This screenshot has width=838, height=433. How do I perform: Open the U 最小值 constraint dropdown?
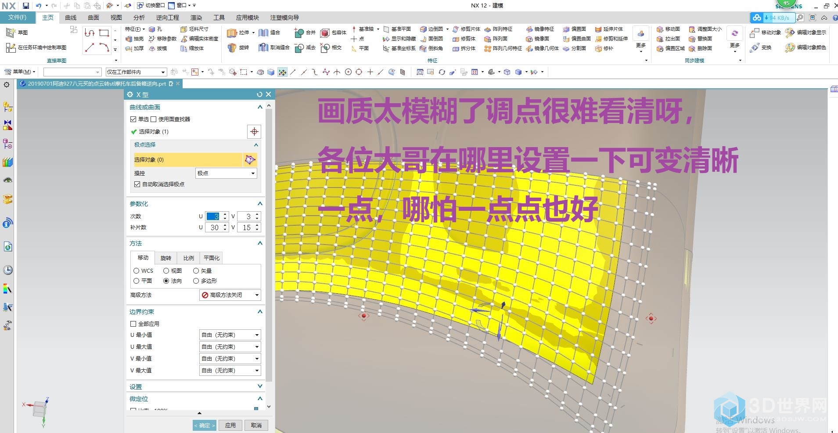(230, 335)
